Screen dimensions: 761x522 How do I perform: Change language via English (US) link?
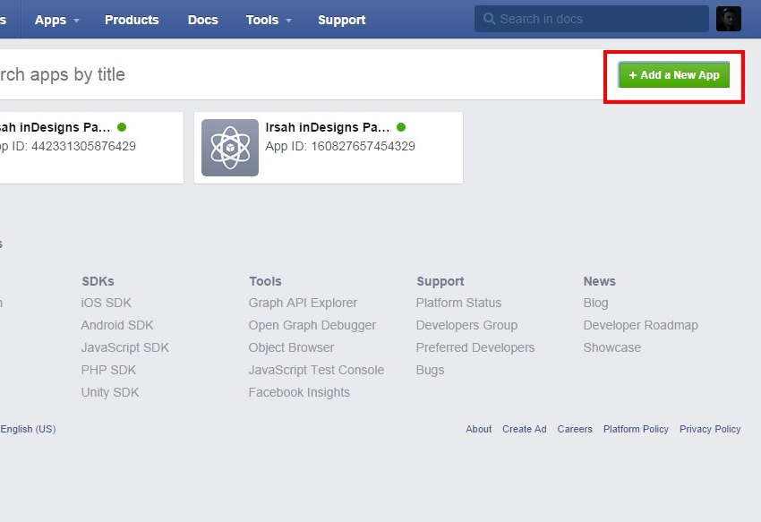tap(28, 429)
